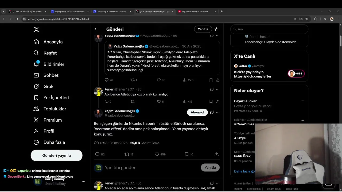Like the post with 98 likes
The height and width of the screenshot is (192, 342).
[x=161, y=80]
